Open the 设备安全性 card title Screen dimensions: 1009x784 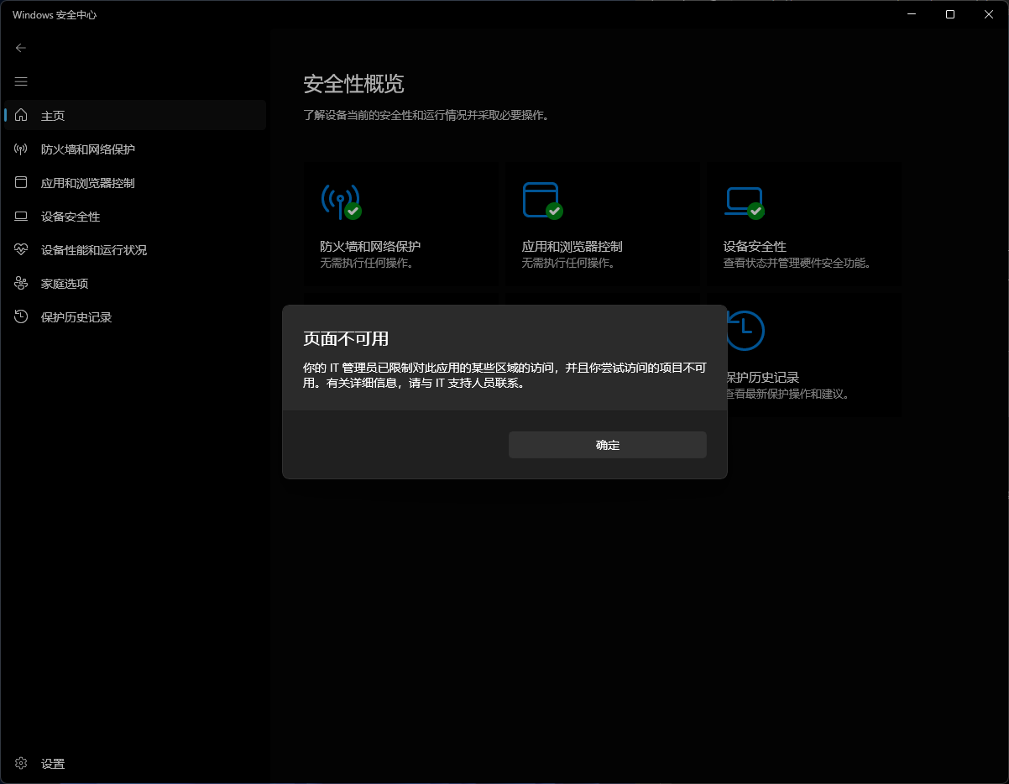click(x=755, y=247)
